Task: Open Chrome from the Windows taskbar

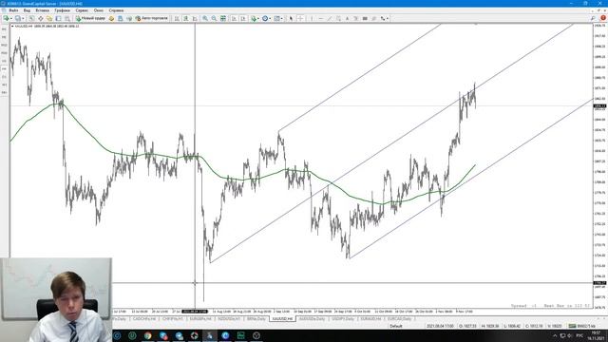Action: (x=148, y=335)
